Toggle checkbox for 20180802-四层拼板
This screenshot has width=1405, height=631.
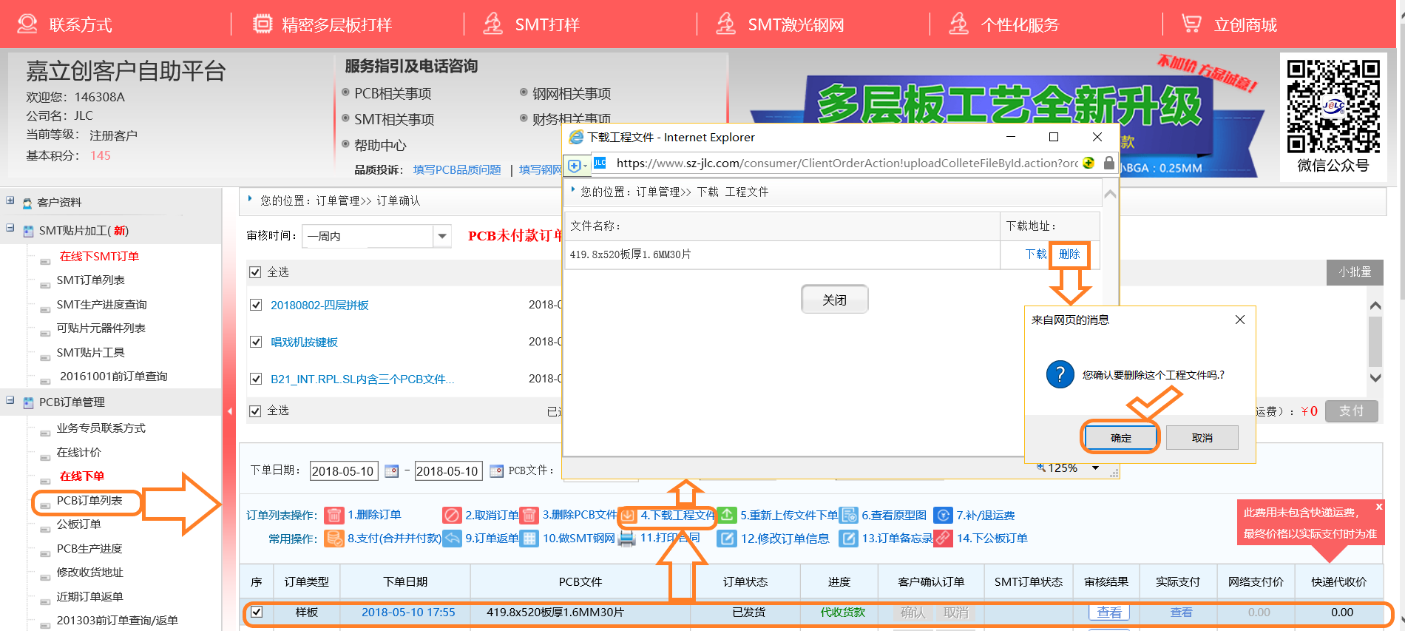[x=256, y=305]
